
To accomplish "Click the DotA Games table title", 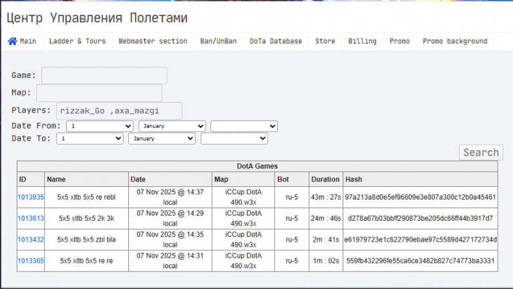I will click(x=257, y=166).
